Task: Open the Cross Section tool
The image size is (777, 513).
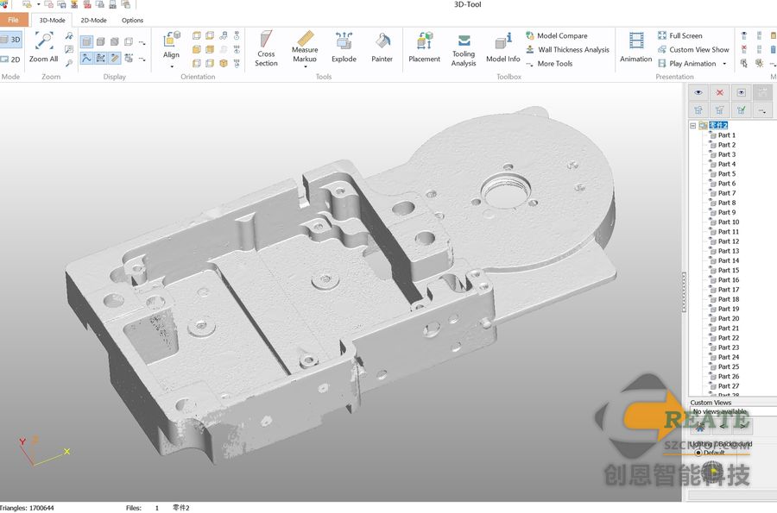Action: pos(266,48)
